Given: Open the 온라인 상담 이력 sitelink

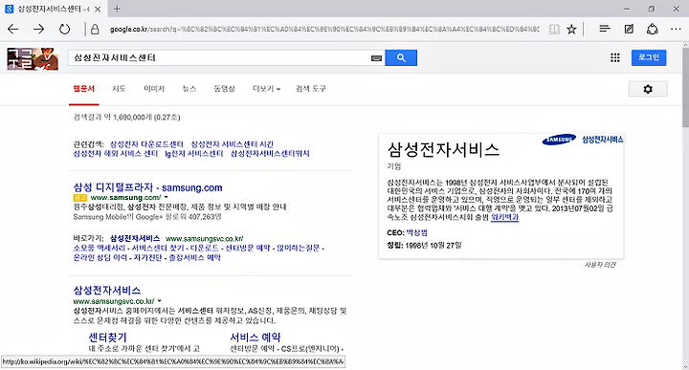Looking at the screenshot, I should [x=100, y=257].
